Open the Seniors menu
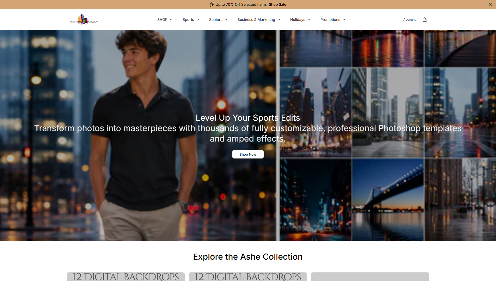 (218, 20)
